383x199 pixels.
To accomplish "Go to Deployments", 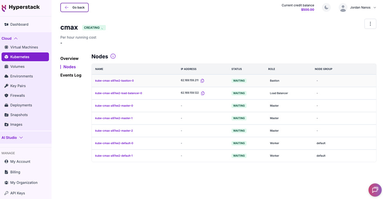I will pyautogui.click(x=18, y=105).
